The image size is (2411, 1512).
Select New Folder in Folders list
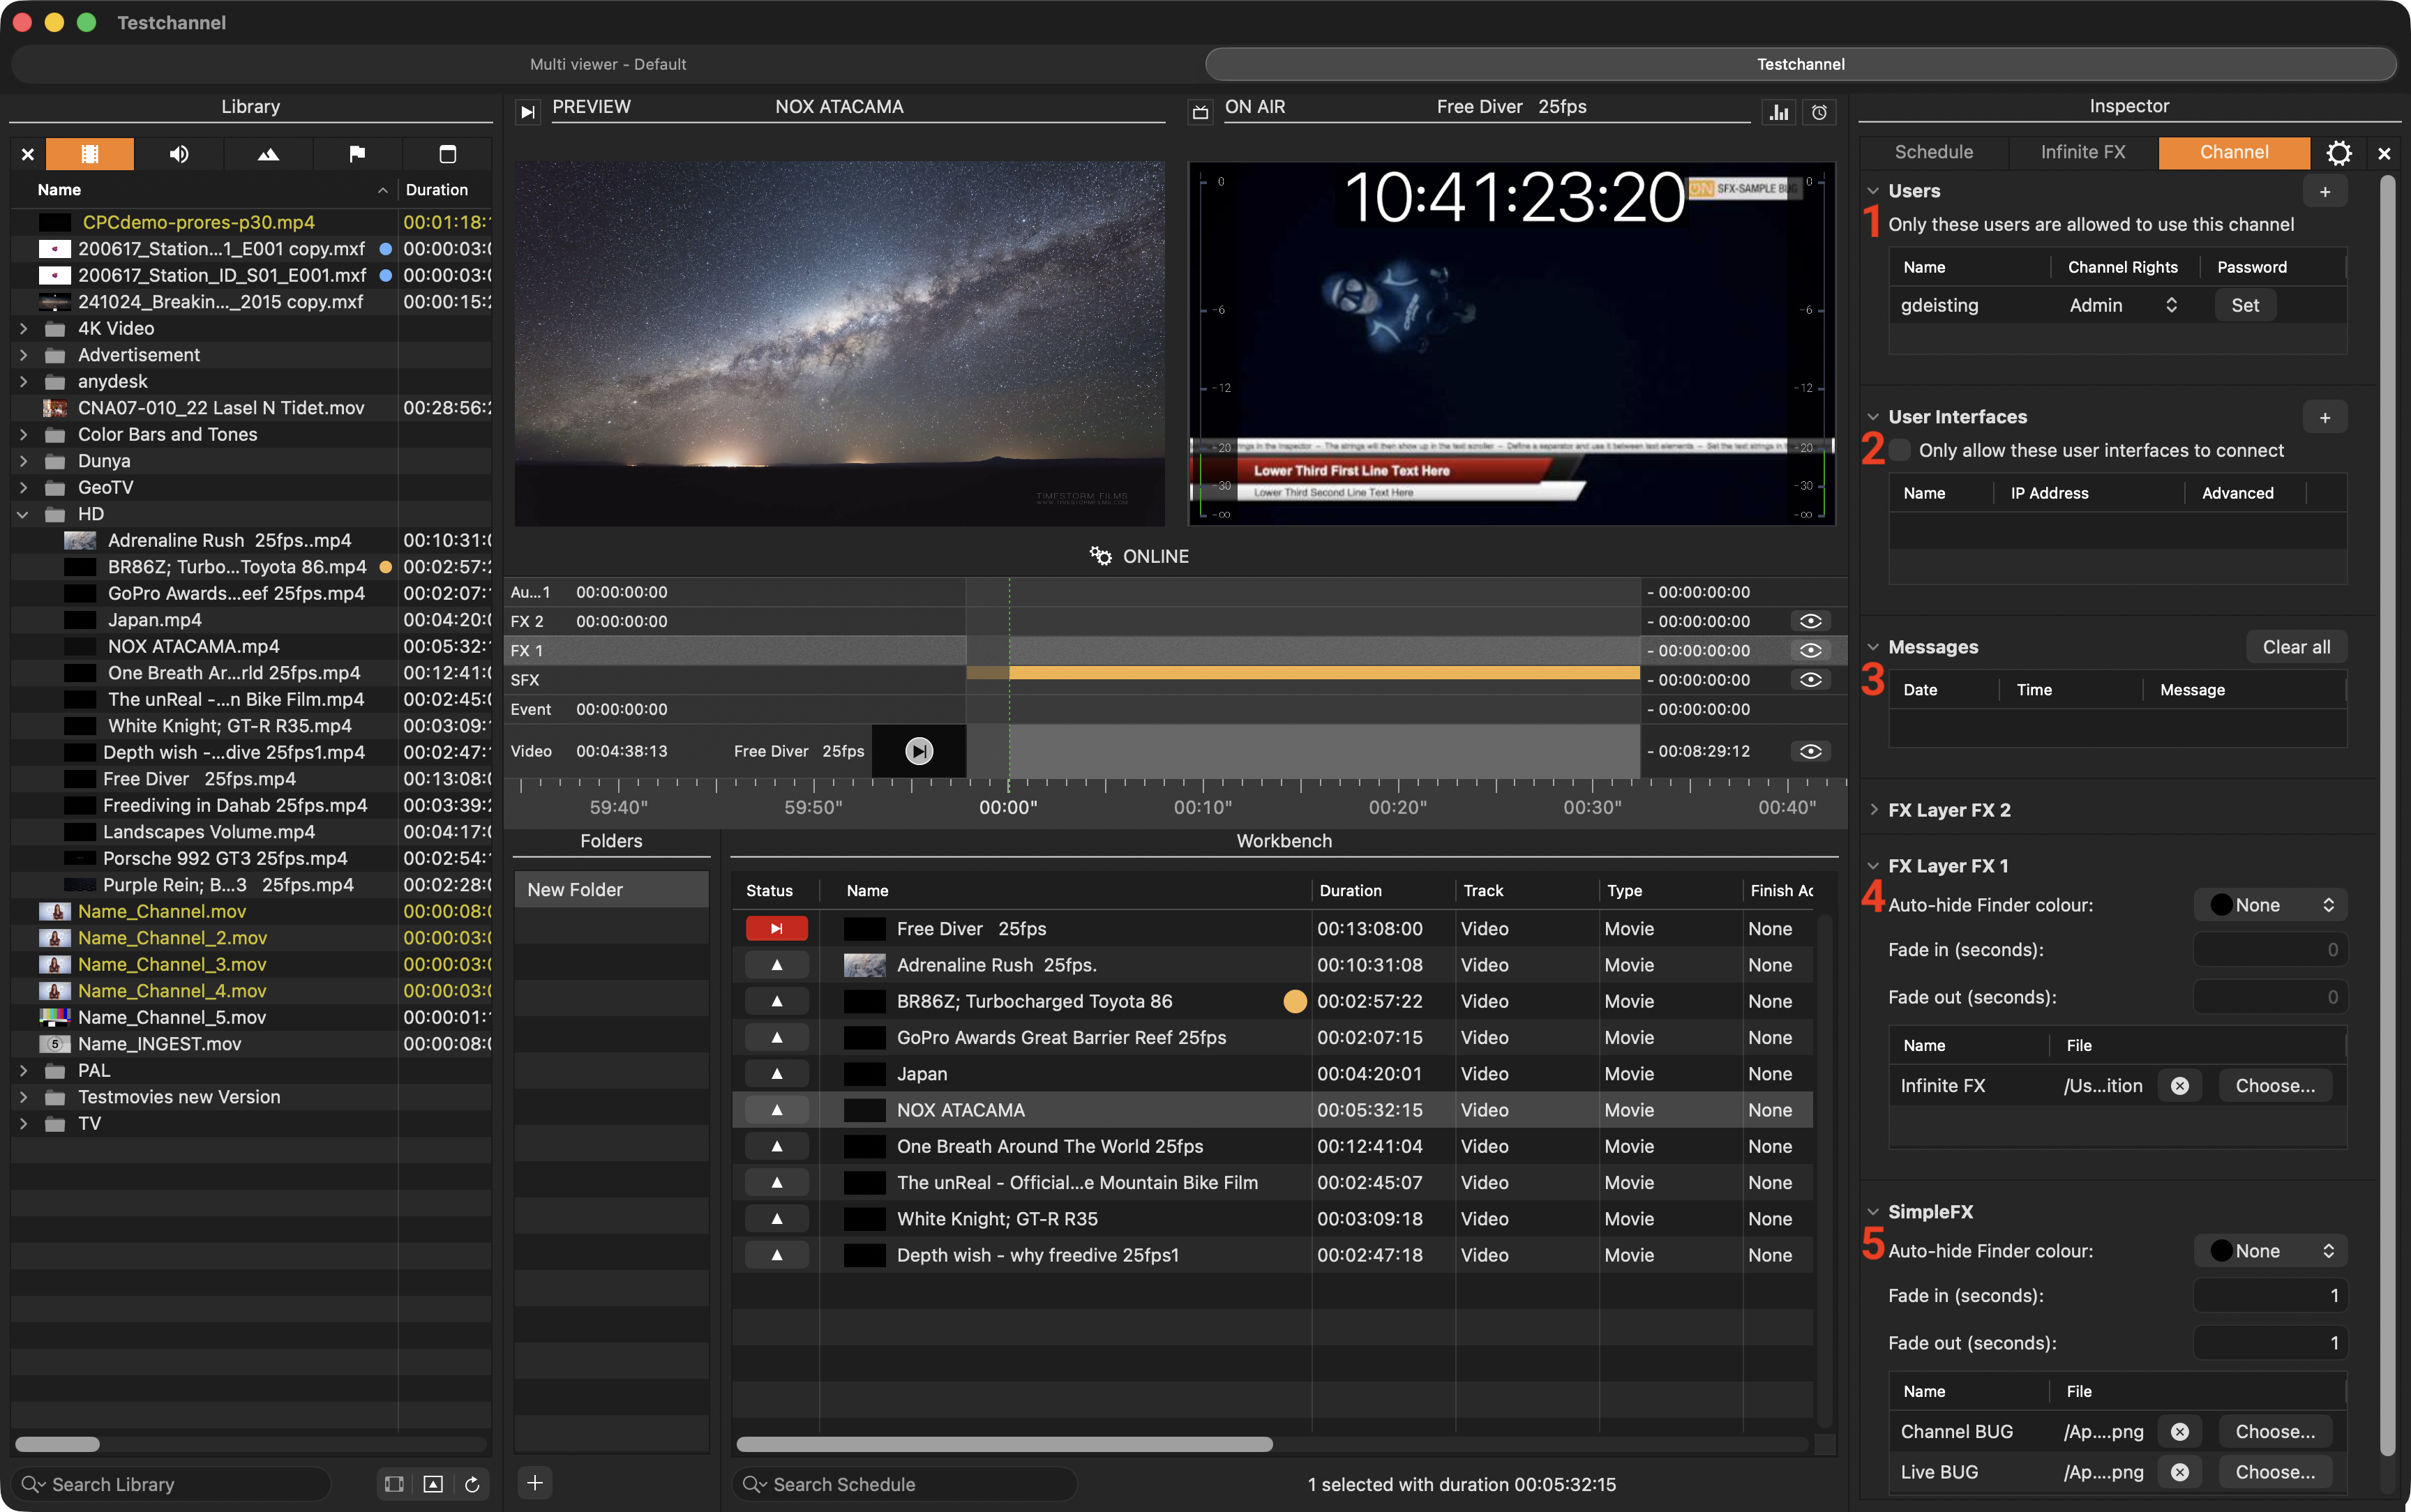coord(611,890)
